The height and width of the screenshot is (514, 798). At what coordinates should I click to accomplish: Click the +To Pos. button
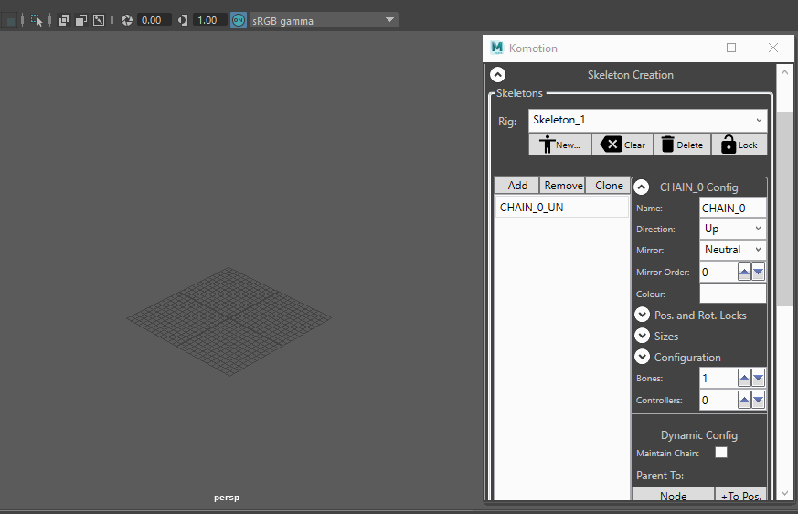point(740,495)
